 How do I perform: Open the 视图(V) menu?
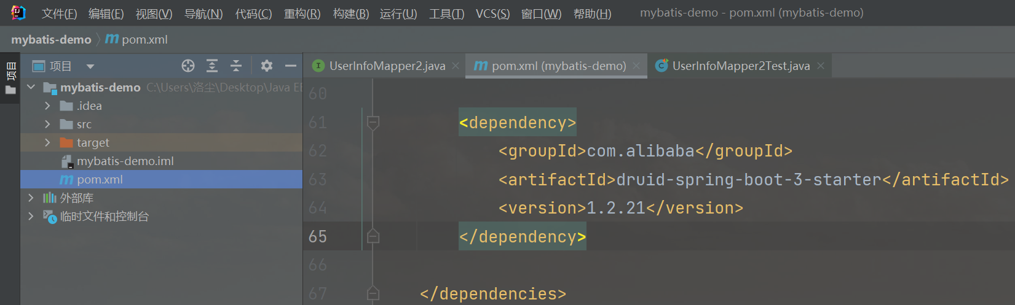pos(154,14)
